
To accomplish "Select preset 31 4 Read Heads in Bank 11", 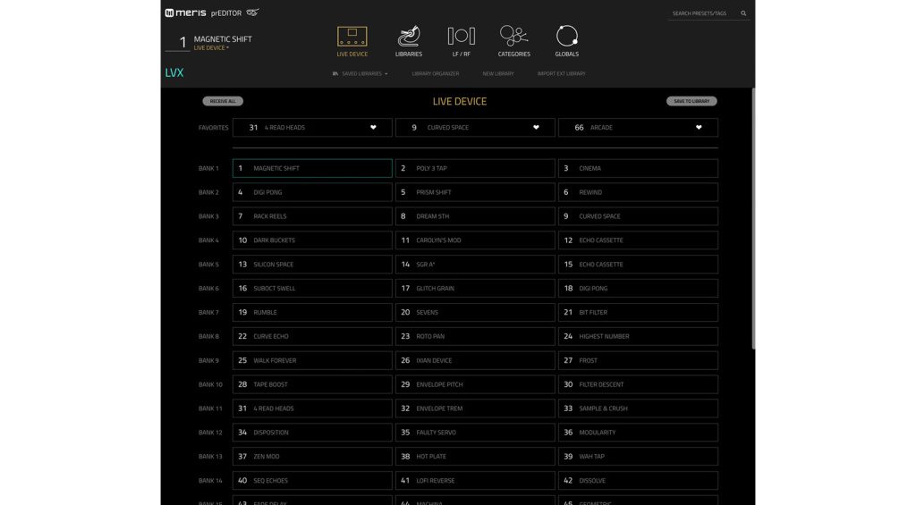I will [x=312, y=408].
